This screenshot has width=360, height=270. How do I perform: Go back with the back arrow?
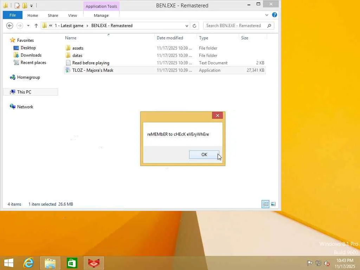click(x=9, y=25)
